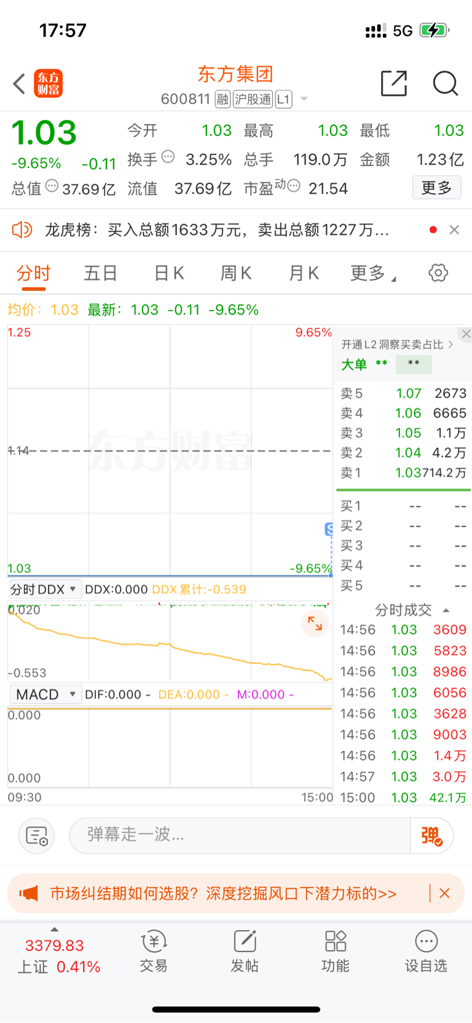Screen dimensions: 472x1023
Task: Open the 分时DDX indicator dropdown
Action: [44, 589]
